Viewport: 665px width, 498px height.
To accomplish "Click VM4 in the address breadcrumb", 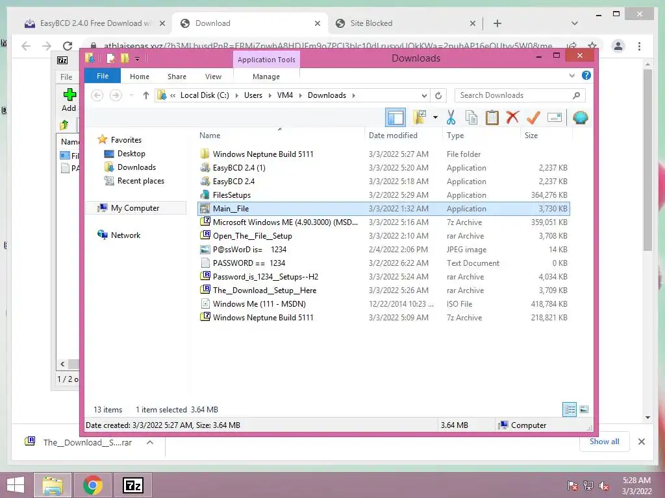I will (285, 95).
